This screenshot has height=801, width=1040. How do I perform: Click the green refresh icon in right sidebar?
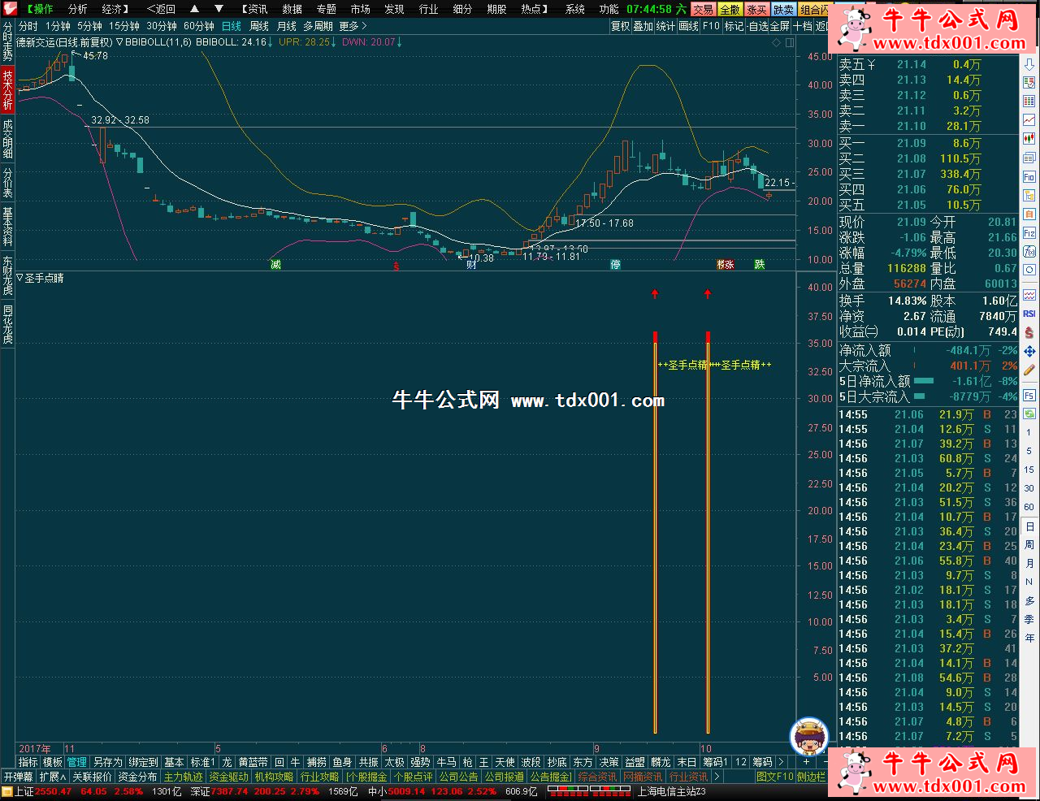pyautogui.click(x=1029, y=414)
